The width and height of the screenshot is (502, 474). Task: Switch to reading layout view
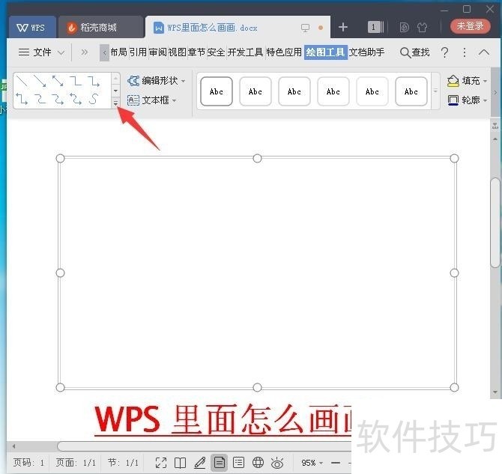click(x=181, y=463)
